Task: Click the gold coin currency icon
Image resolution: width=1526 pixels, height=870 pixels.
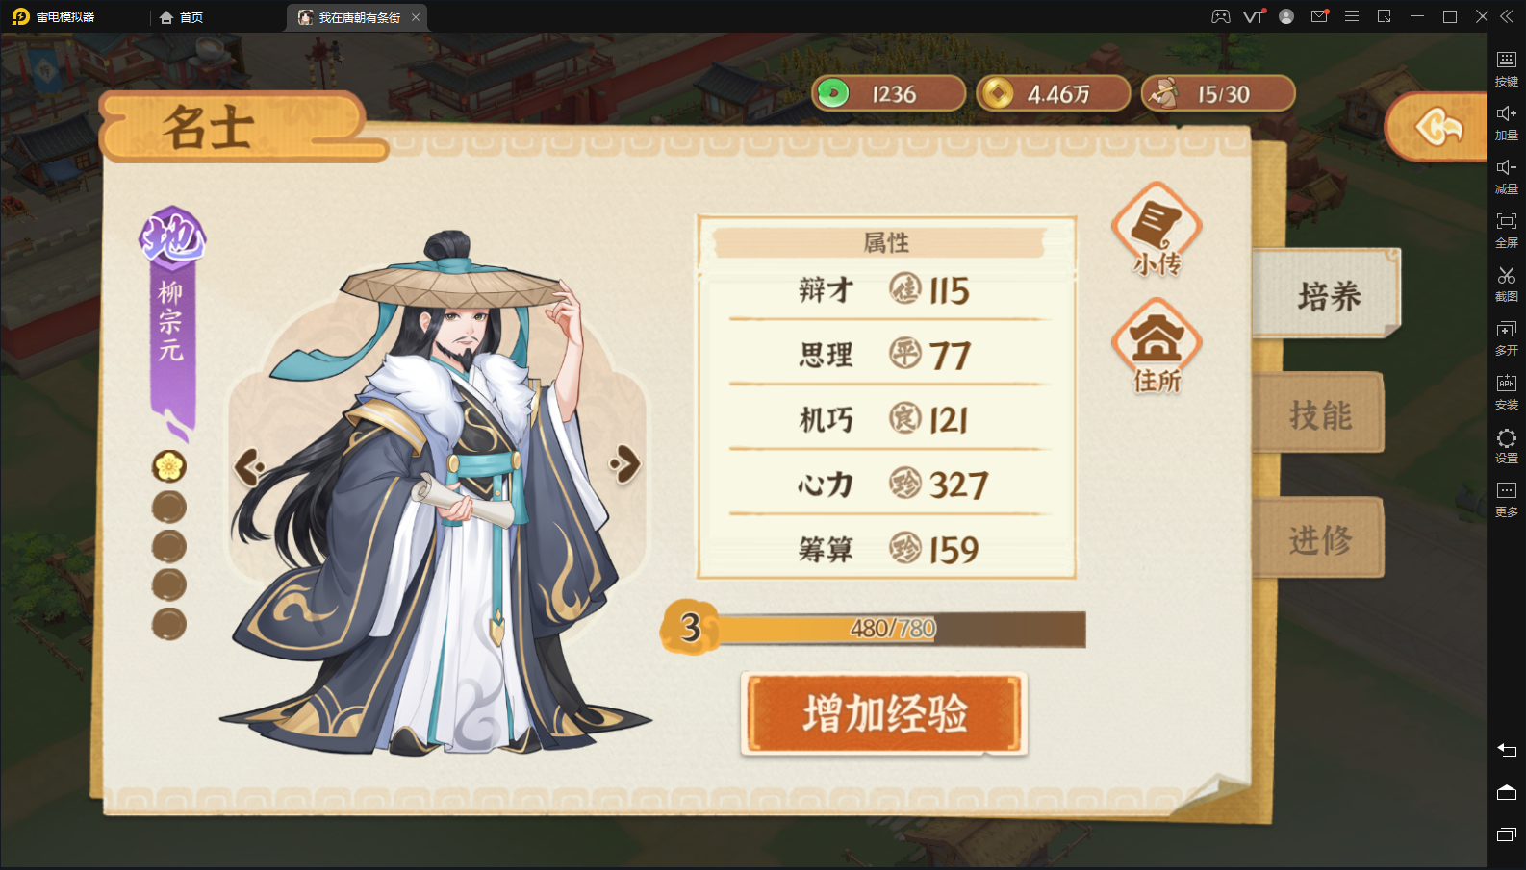Action: point(998,93)
